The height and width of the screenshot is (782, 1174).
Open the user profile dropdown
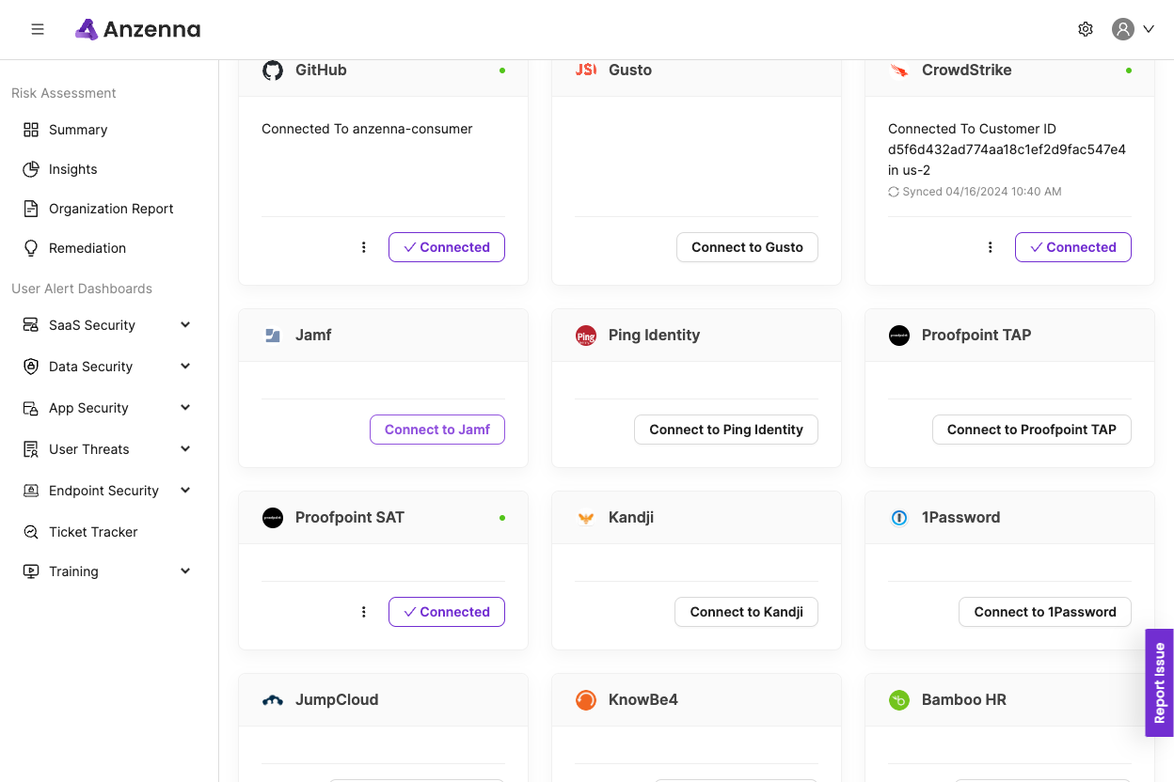click(1134, 29)
